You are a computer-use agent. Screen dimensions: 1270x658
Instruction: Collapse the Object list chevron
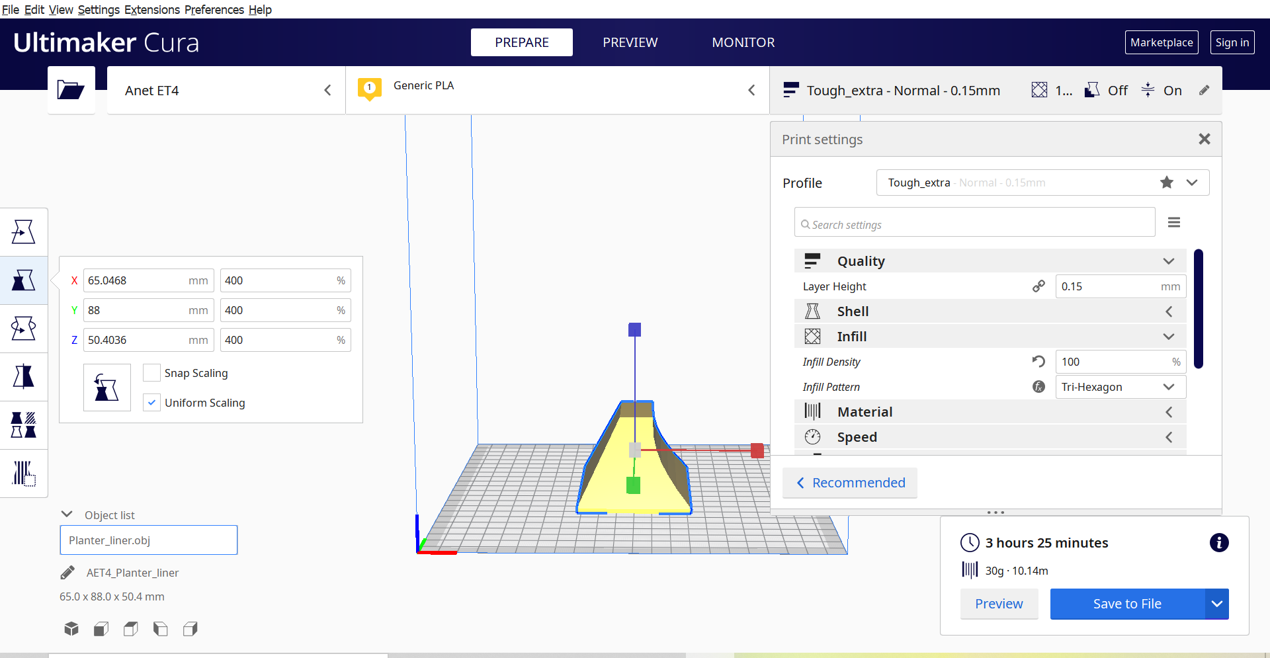point(67,514)
